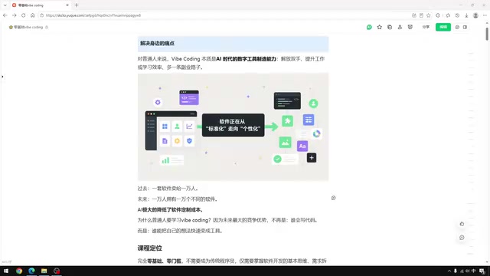Click the comment icon beside paragraph
The width and height of the screenshot is (490, 276).
tap(334, 198)
